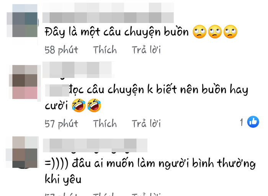Click the blue thumbs-up reaction icon
268x196 pixels.
coord(253,122)
